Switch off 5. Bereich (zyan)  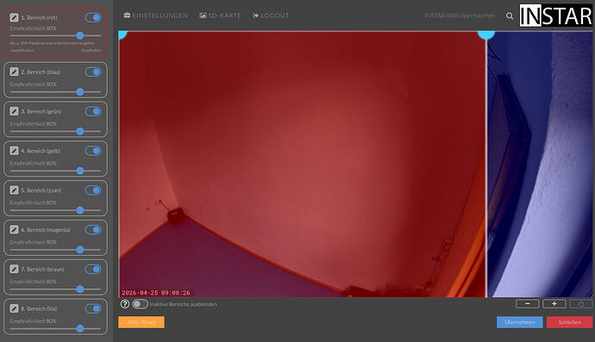coord(93,190)
